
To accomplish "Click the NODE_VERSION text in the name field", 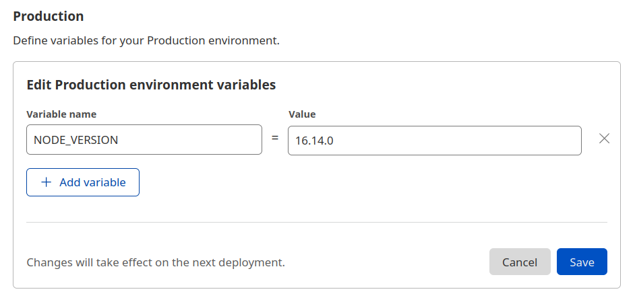I will pyautogui.click(x=75, y=140).
